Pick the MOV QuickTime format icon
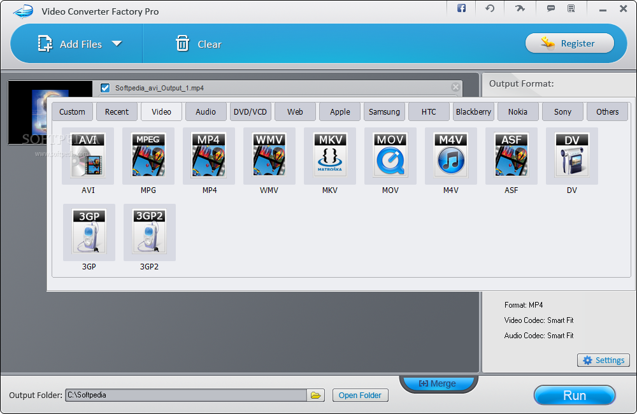The image size is (637, 414). tap(390, 156)
